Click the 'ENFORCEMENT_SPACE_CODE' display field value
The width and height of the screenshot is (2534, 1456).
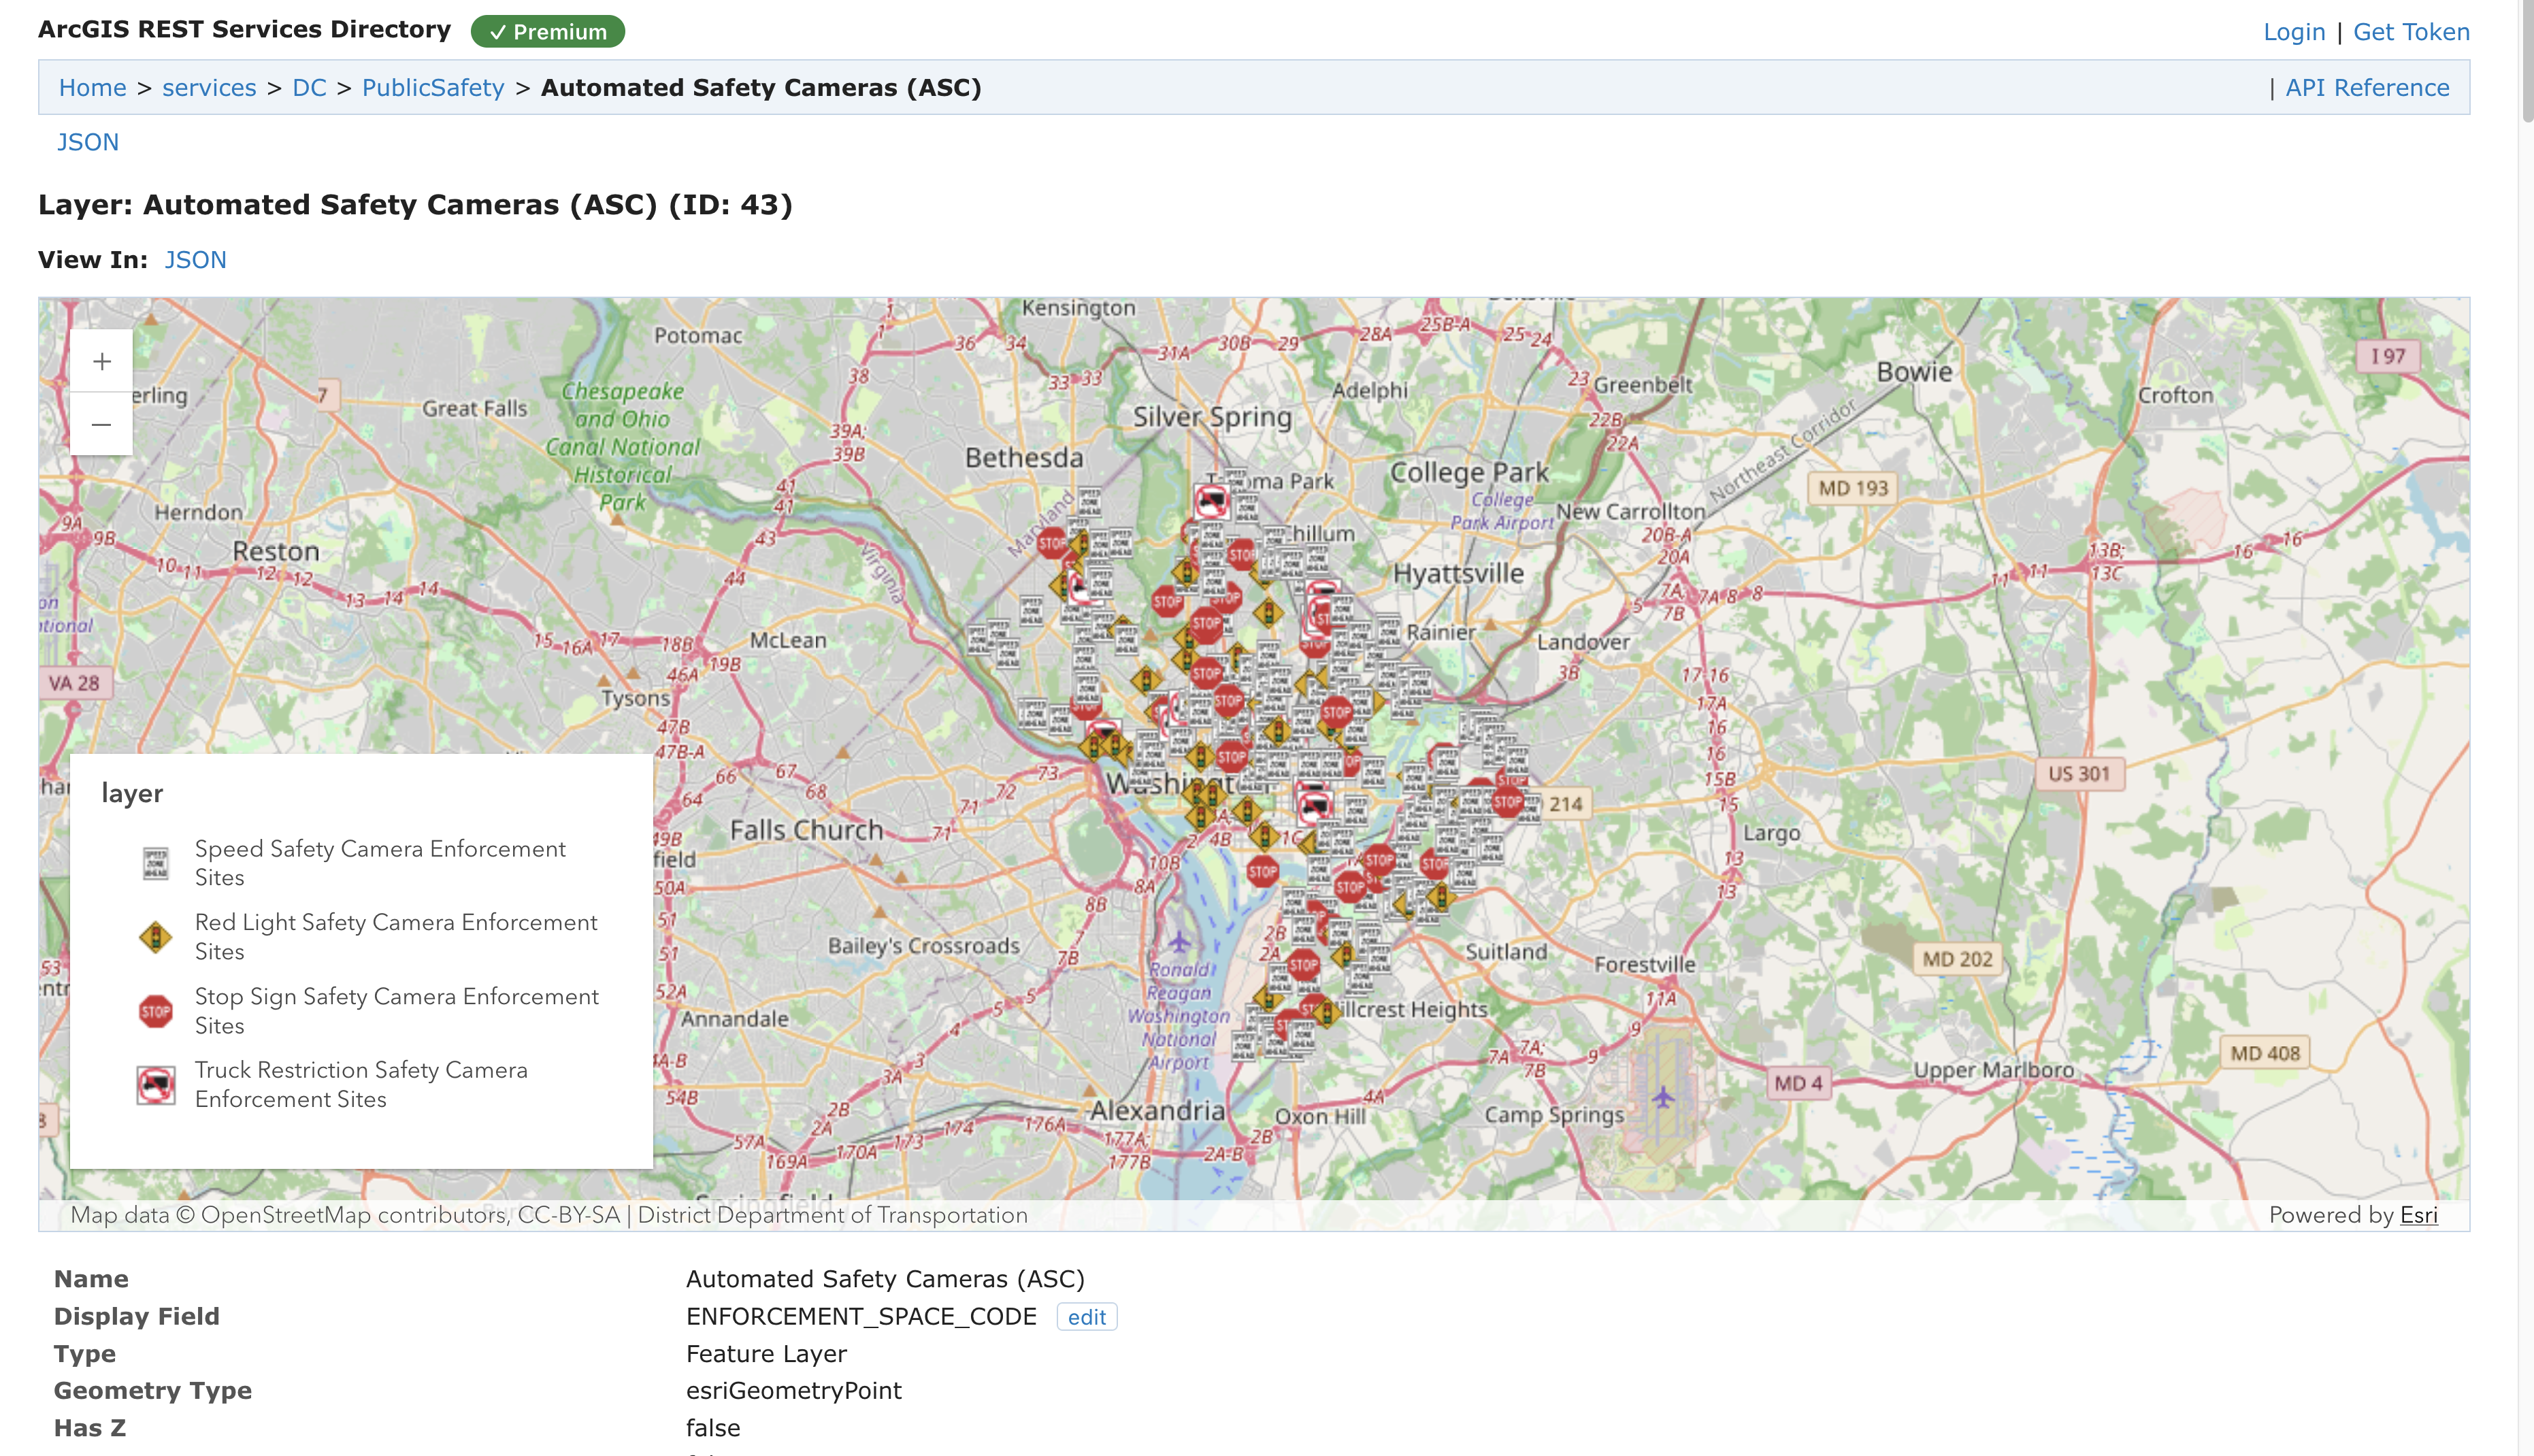(x=861, y=1316)
